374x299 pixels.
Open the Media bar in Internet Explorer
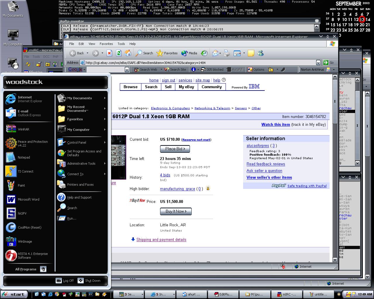pyautogui.click(x=189, y=53)
